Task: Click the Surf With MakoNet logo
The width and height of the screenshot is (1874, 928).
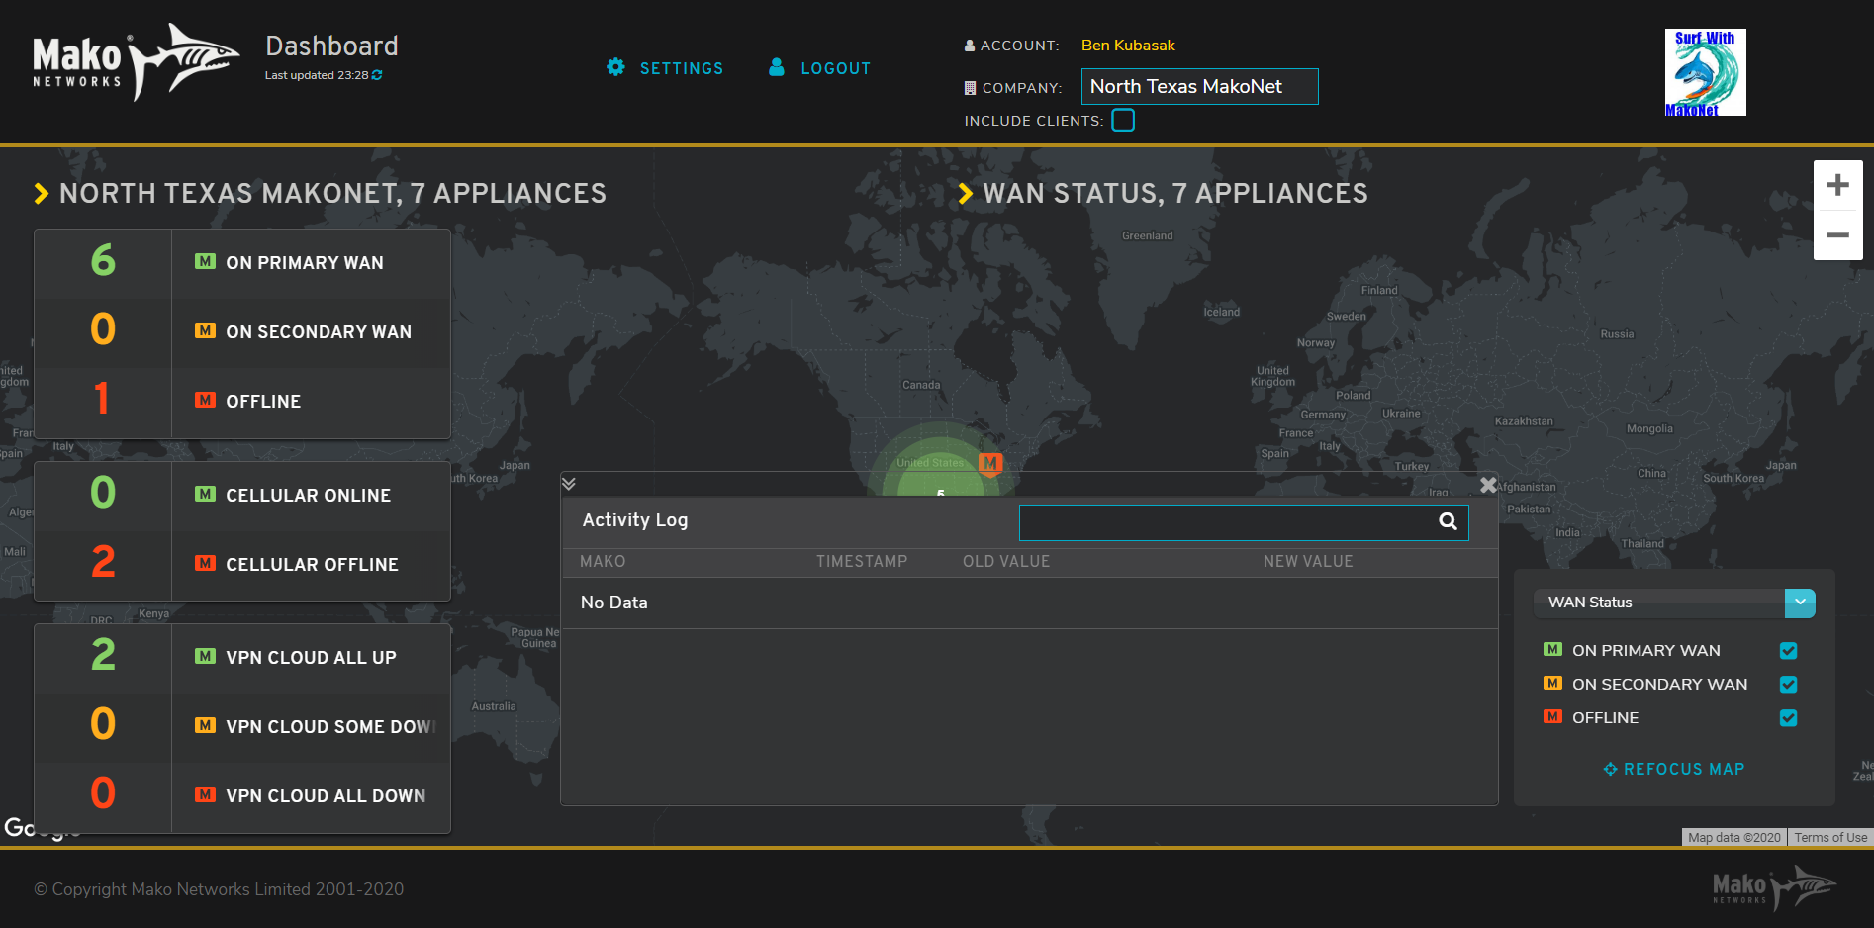Action: 1705,71
